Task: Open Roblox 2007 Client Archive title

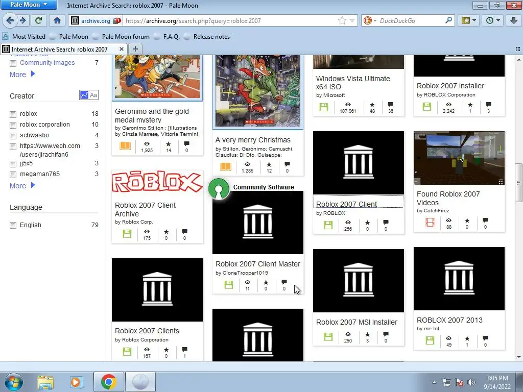Action: pos(145,209)
